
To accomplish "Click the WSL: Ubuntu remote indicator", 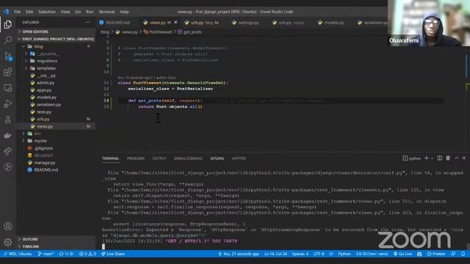I will pyautogui.click(x=18, y=254).
